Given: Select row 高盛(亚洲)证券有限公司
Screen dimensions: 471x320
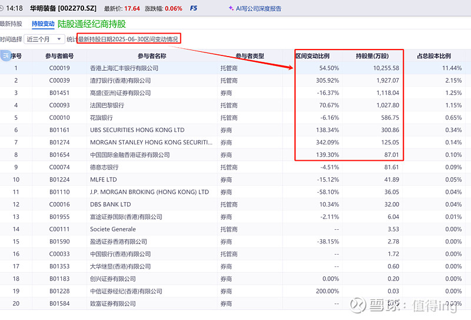Looking at the screenshot, I should point(235,93).
